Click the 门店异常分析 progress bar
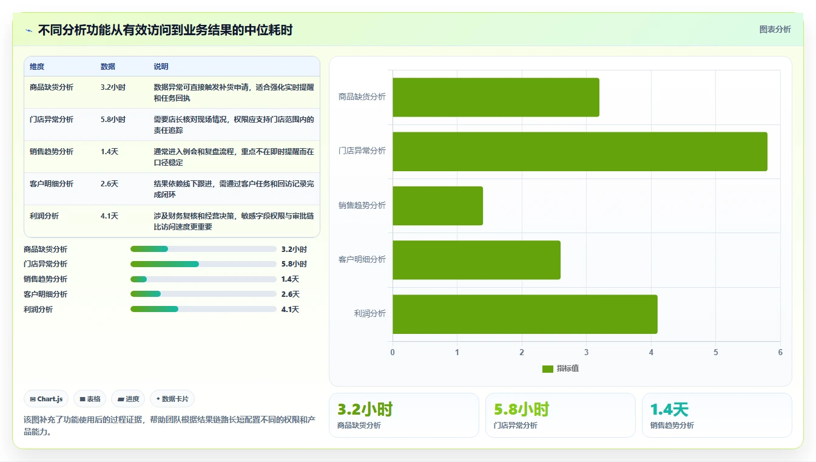816x462 pixels. (x=203, y=264)
